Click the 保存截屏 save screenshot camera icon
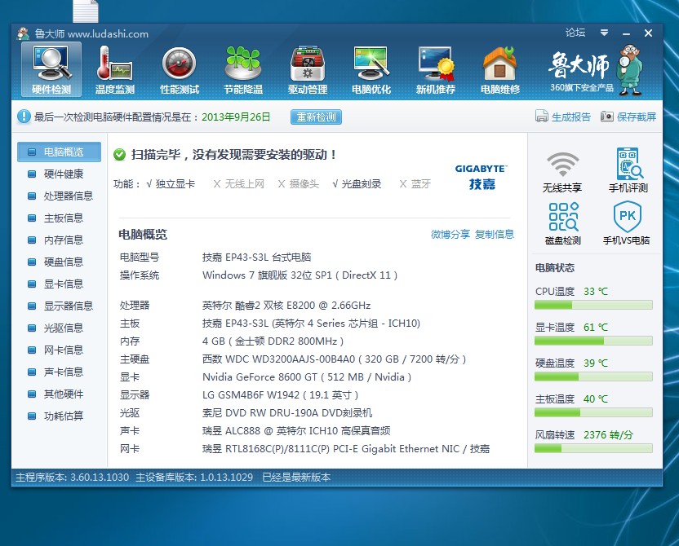Screen dimensions: 679x546 606,117
